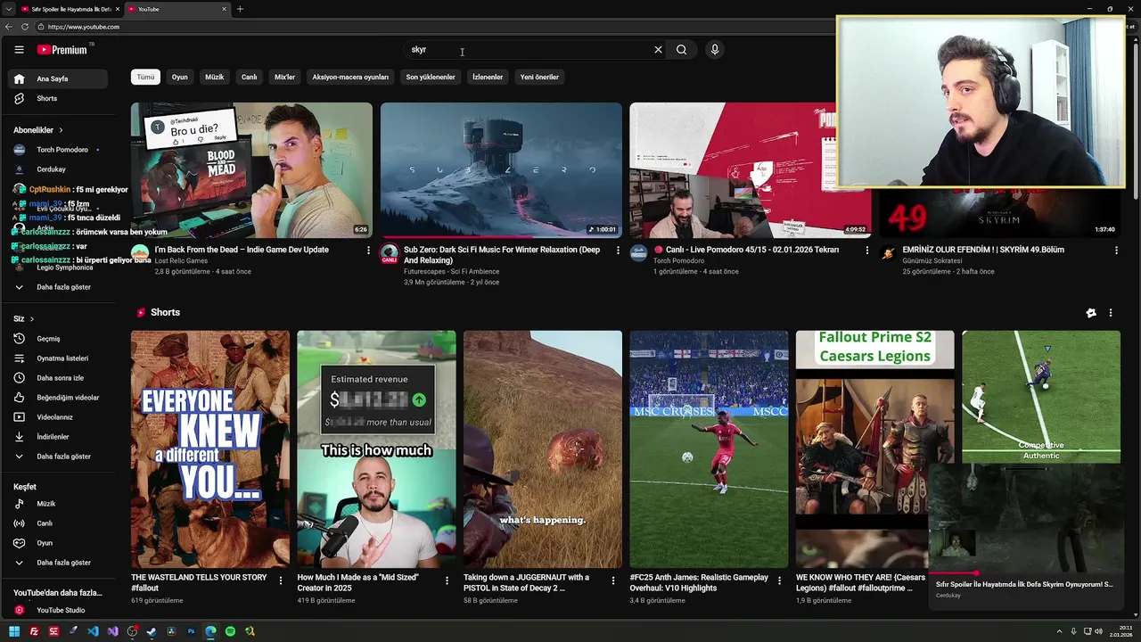Screen dimensions: 1141x642
Task: Open Spotify from the taskbar
Action: (x=230, y=631)
